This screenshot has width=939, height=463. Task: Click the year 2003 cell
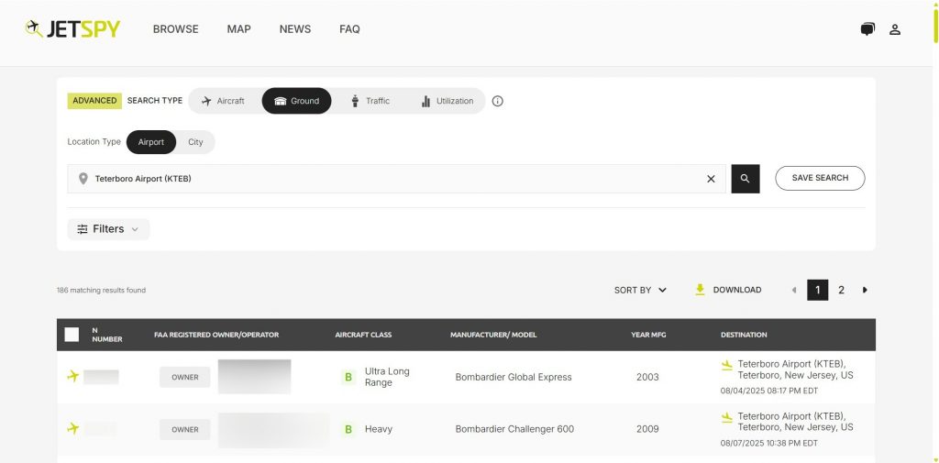647,378
